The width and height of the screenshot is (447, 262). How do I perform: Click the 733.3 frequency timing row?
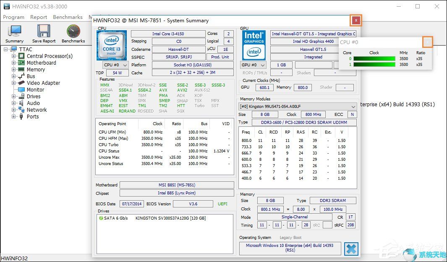point(294,147)
